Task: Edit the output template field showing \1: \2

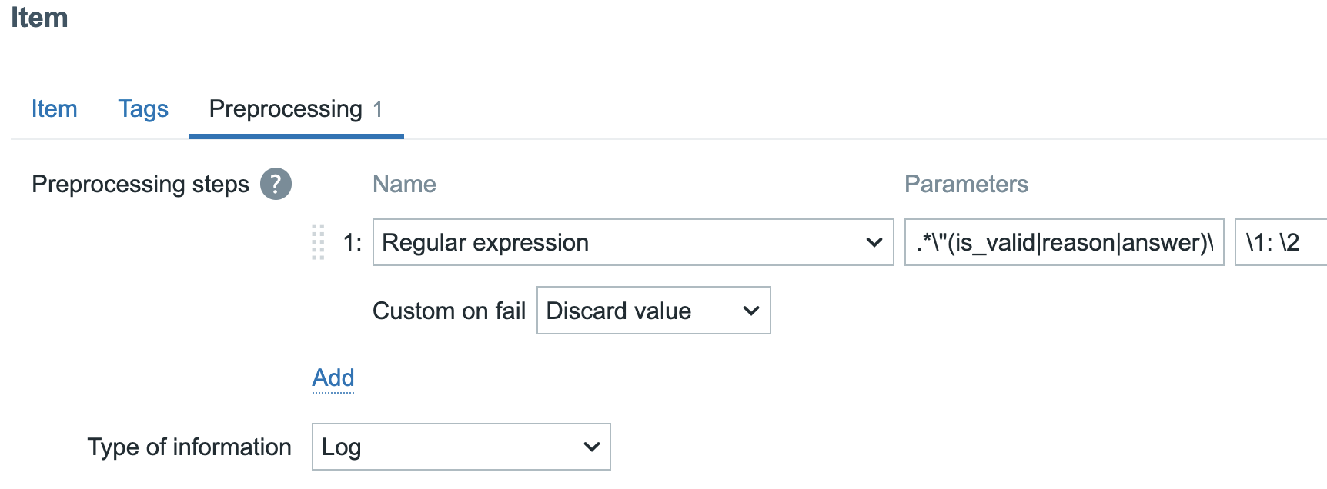Action: [x=1278, y=242]
